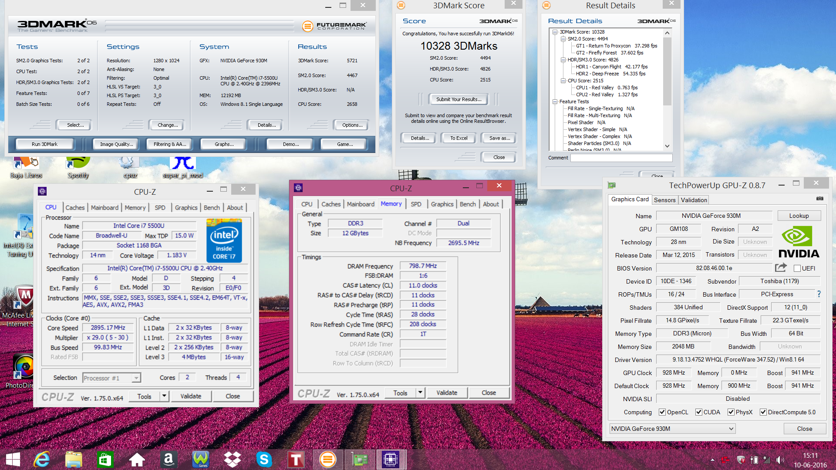Toggle the DirectCompute 5.0 checkbox

(x=763, y=412)
